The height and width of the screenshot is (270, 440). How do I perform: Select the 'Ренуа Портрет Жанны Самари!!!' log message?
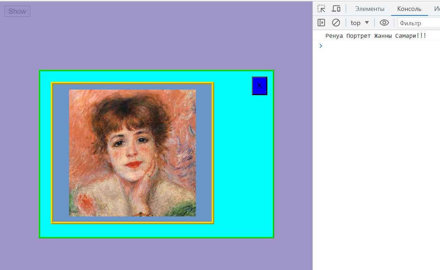click(x=376, y=36)
